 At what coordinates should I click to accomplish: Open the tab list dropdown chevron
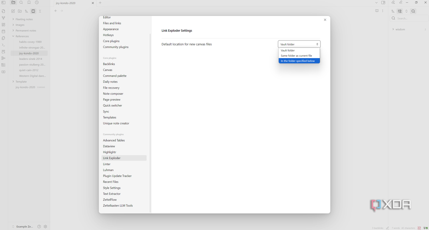[x=376, y=3]
